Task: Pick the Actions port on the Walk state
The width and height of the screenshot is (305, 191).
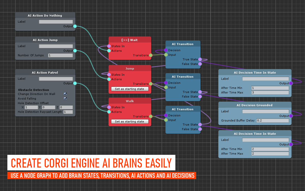Action: click(x=109, y=112)
